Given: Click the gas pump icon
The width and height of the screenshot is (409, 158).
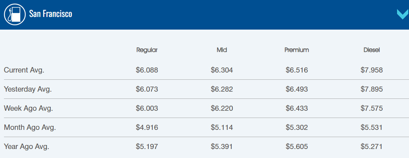Looking at the screenshot, I should pyautogui.click(x=14, y=14).
